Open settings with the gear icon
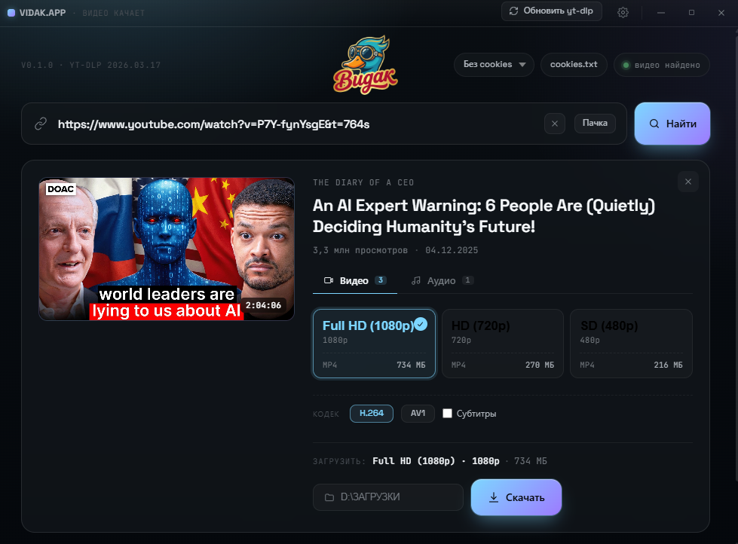Image resolution: width=738 pixels, height=544 pixels. pyautogui.click(x=623, y=12)
